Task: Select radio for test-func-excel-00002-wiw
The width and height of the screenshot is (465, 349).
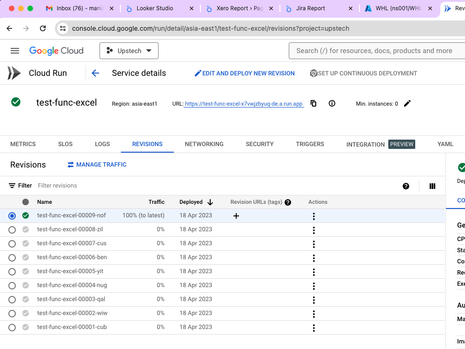Action: [12, 313]
